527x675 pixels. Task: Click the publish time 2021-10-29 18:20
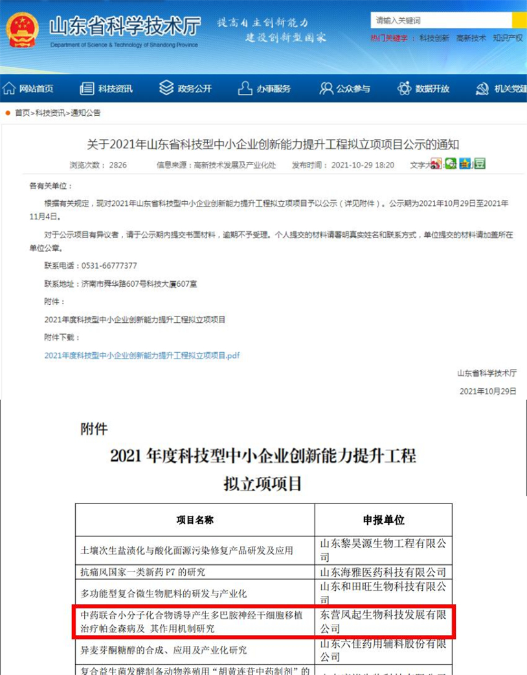pyautogui.click(x=363, y=165)
